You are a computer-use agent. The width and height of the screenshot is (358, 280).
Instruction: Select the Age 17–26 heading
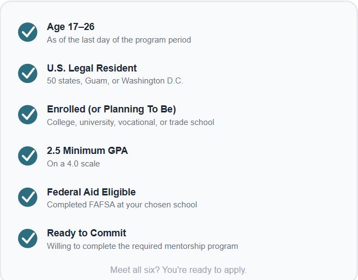(70, 27)
